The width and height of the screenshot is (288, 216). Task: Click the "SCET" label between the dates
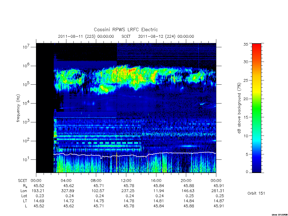click(126, 36)
